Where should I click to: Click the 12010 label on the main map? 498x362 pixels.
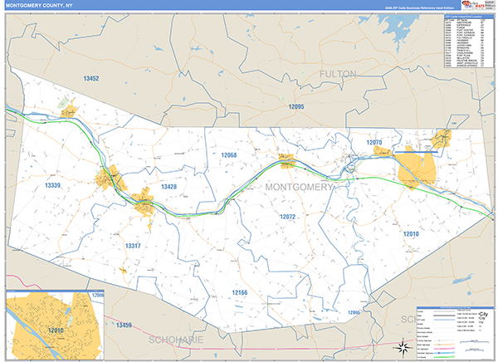point(411,234)
